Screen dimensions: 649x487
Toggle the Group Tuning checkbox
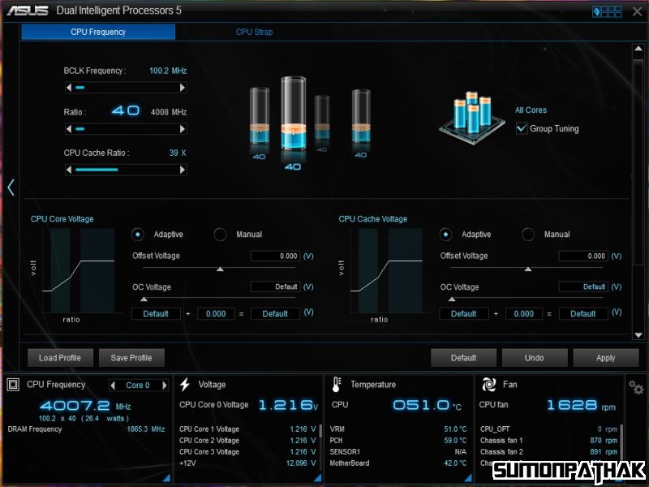coord(522,128)
